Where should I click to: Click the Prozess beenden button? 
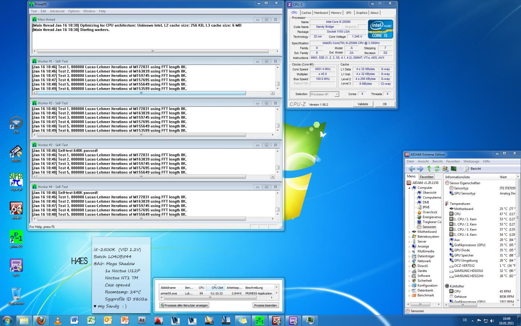tap(265, 305)
